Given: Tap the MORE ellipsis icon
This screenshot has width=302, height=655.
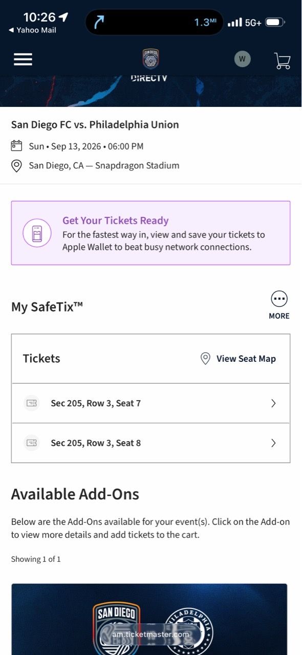Looking at the screenshot, I should point(279,299).
